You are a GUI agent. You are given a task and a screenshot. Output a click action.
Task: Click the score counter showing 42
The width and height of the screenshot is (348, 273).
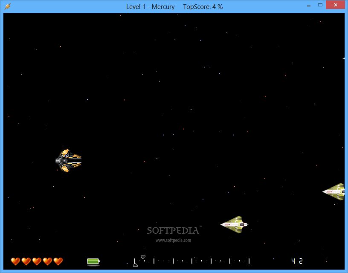pyautogui.click(x=297, y=261)
